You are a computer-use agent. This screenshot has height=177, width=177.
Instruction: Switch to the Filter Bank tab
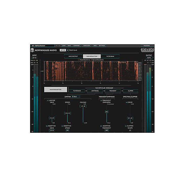(110, 56)
